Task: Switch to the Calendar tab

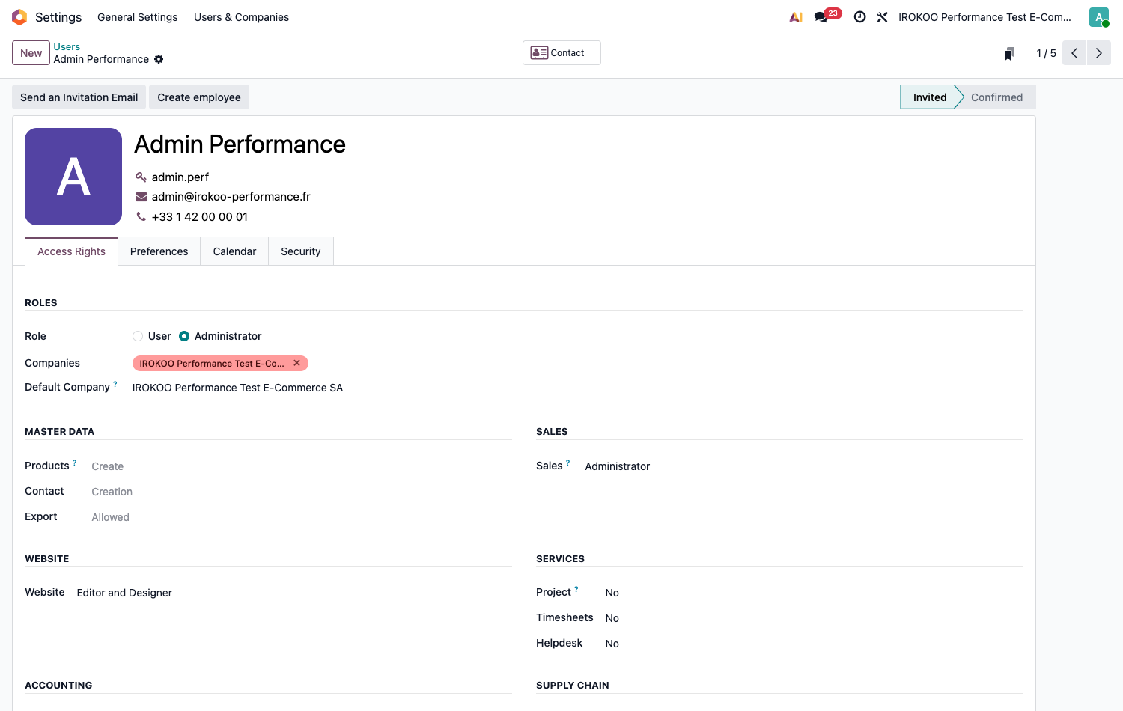Action: click(x=234, y=251)
